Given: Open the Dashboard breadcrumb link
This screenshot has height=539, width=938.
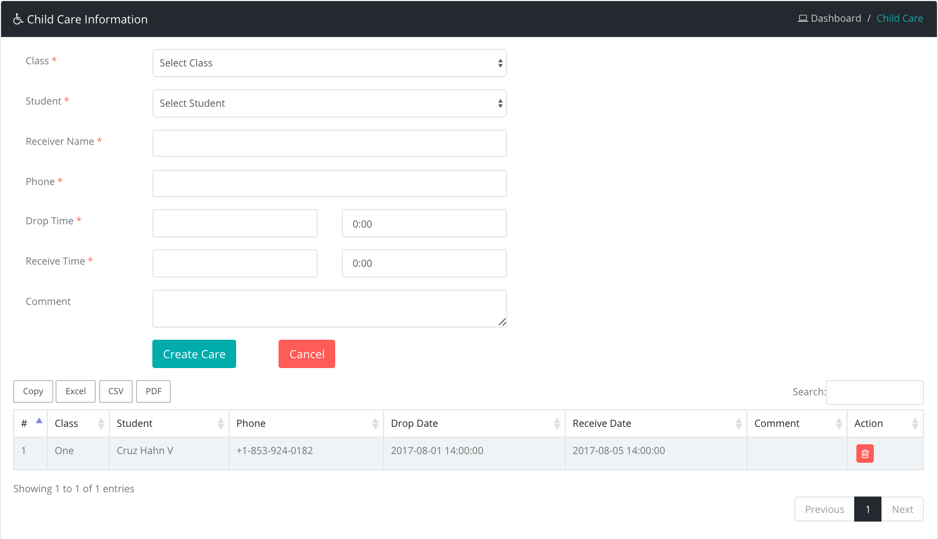Looking at the screenshot, I should click(x=836, y=19).
